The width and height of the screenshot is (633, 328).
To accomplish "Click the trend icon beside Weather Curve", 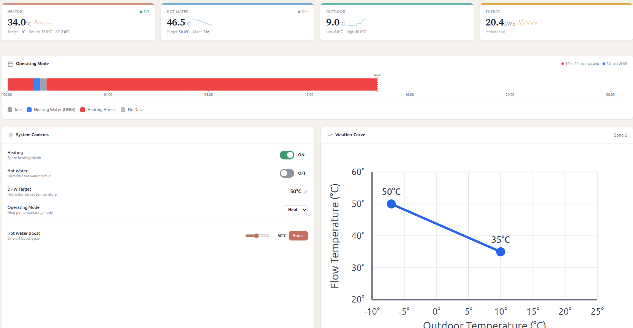I will (x=330, y=135).
